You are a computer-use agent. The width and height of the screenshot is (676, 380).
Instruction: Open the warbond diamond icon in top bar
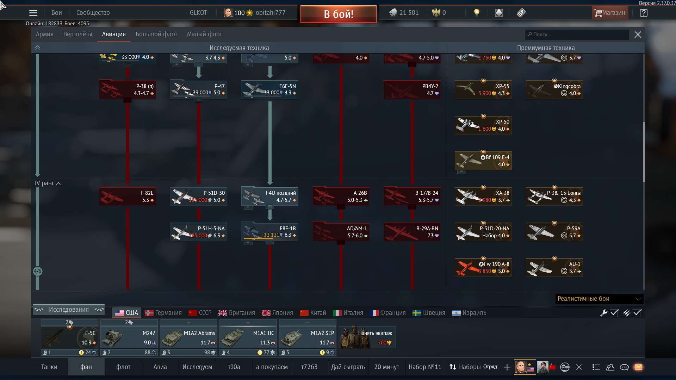[x=499, y=13]
